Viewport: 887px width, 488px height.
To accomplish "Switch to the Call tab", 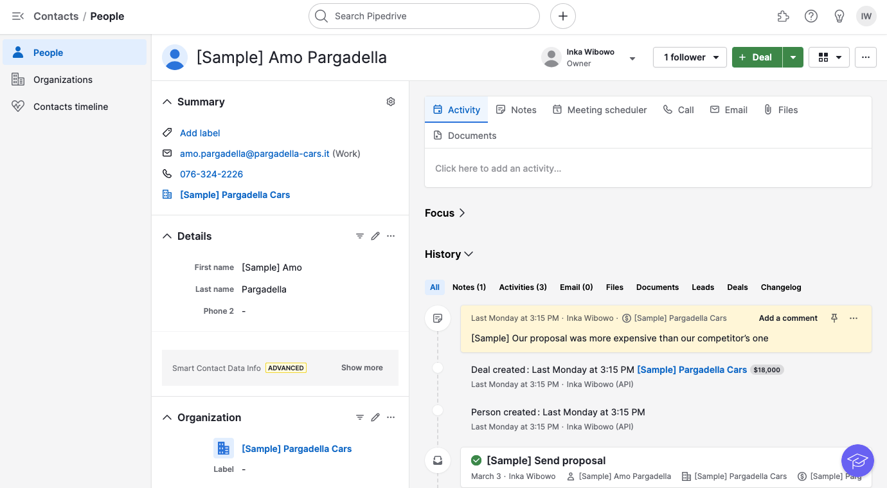I will pyautogui.click(x=679, y=110).
